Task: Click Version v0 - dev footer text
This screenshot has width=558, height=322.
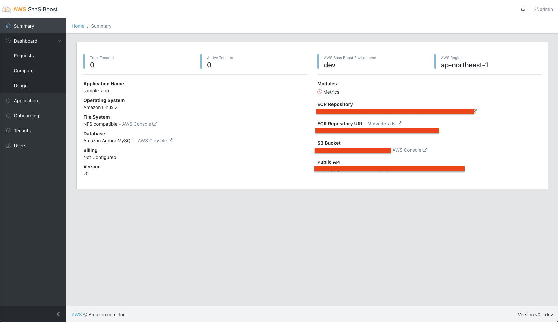Action: point(535,315)
